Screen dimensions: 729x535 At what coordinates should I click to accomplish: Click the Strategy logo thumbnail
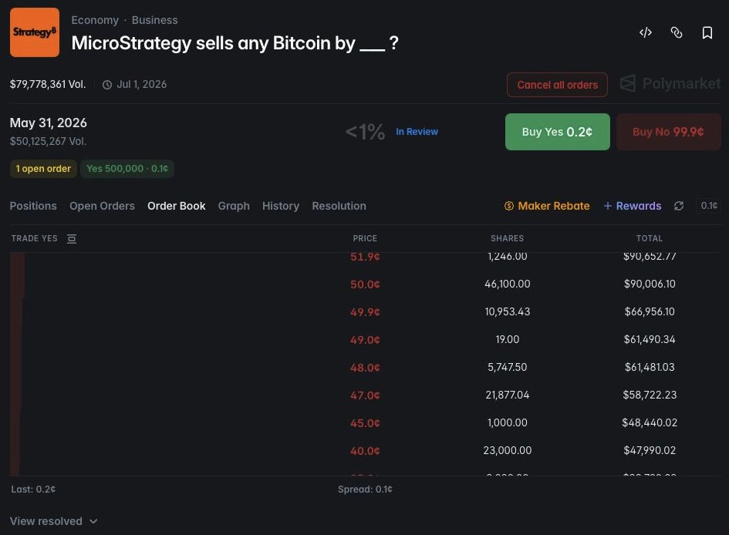click(x=35, y=32)
